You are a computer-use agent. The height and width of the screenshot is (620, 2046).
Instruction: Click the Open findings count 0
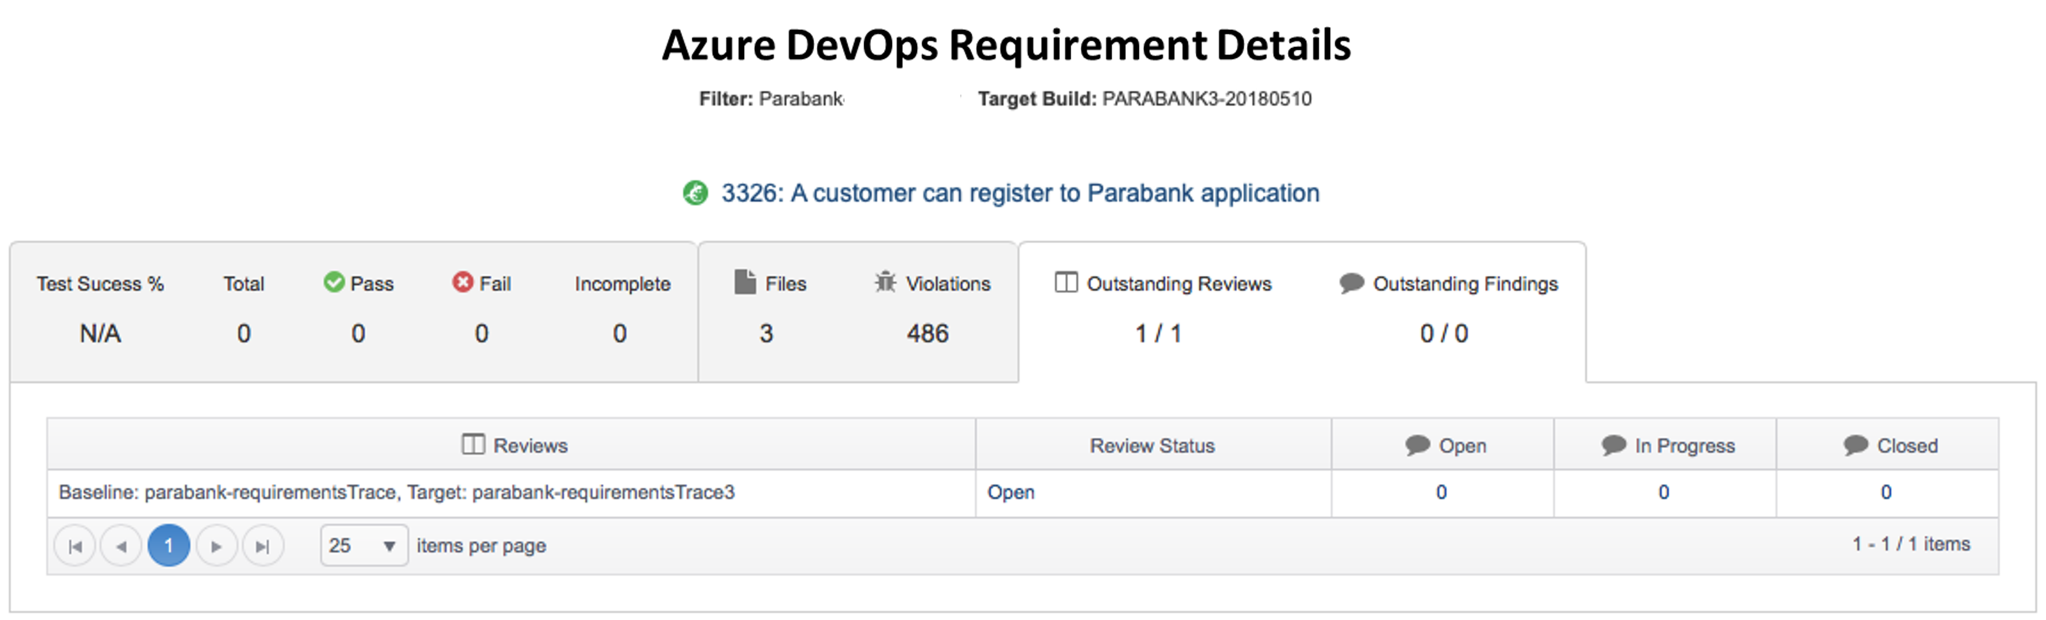click(1441, 493)
